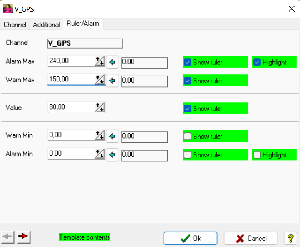Click the grey left arrow icon at bottom
Viewport: 300px width, 247px height.
8,237
